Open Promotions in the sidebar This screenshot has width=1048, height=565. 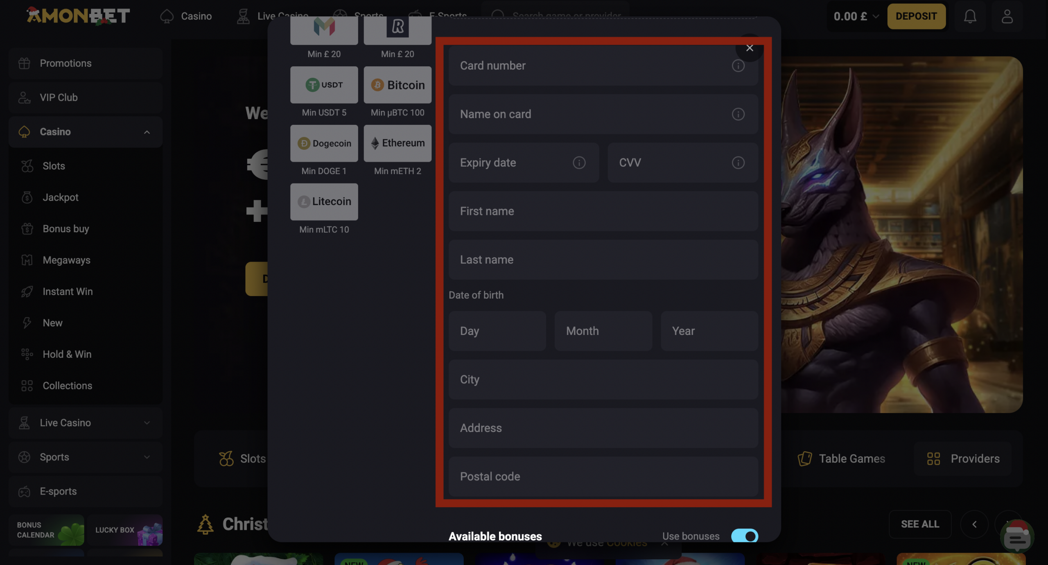click(x=65, y=63)
